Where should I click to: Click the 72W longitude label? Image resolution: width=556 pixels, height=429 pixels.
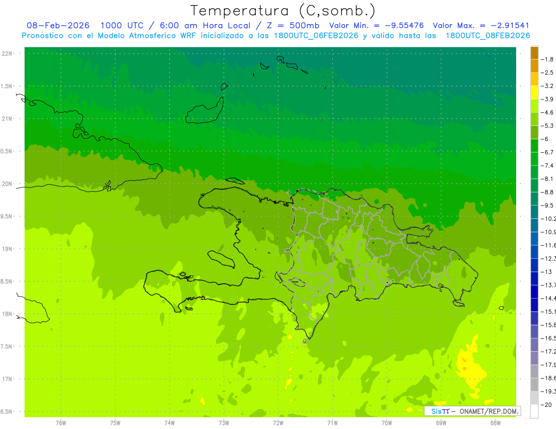coord(278,423)
